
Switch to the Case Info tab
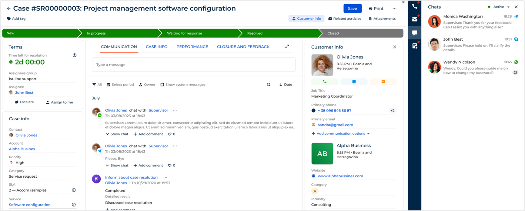(x=156, y=47)
